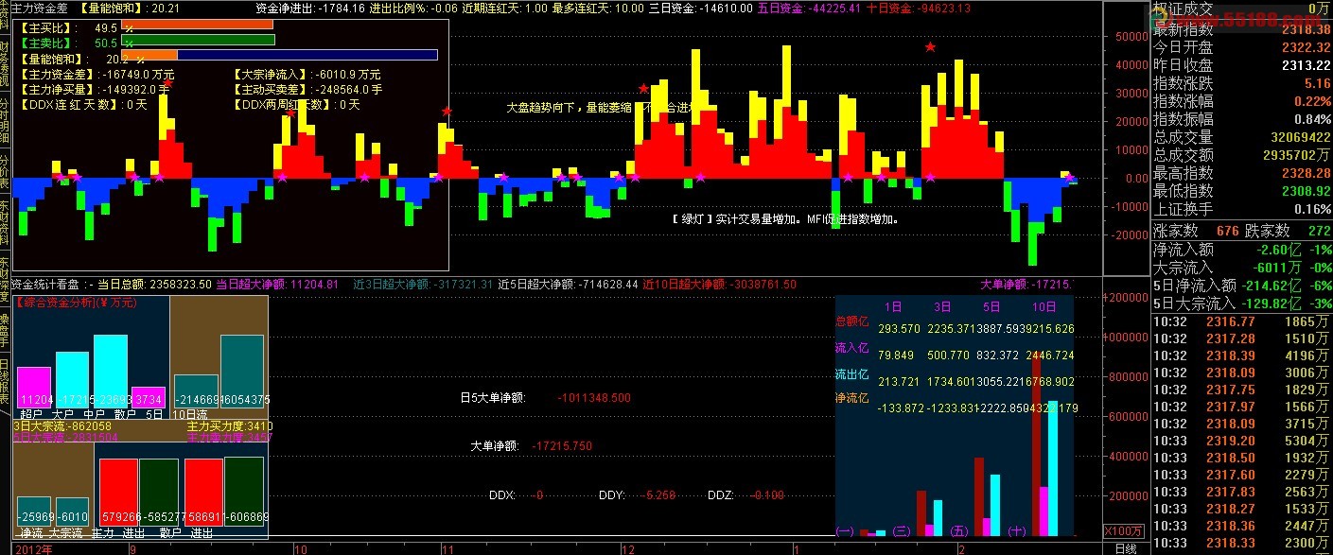
Task: Click the green 主卖比 progress bar
Action: pos(198,42)
